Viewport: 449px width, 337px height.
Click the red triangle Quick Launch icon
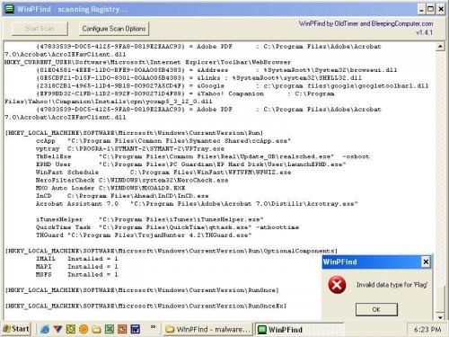(57, 329)
